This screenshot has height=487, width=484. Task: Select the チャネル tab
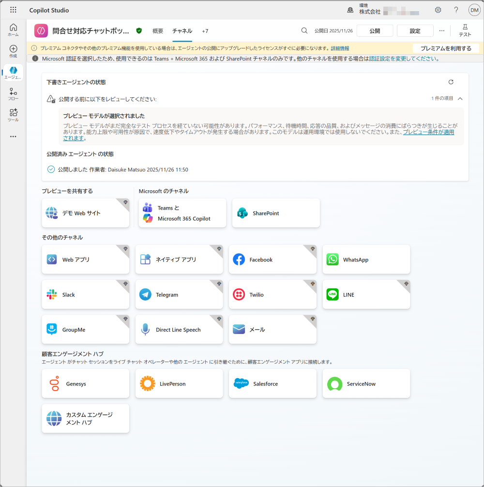(x=182, y=31)
